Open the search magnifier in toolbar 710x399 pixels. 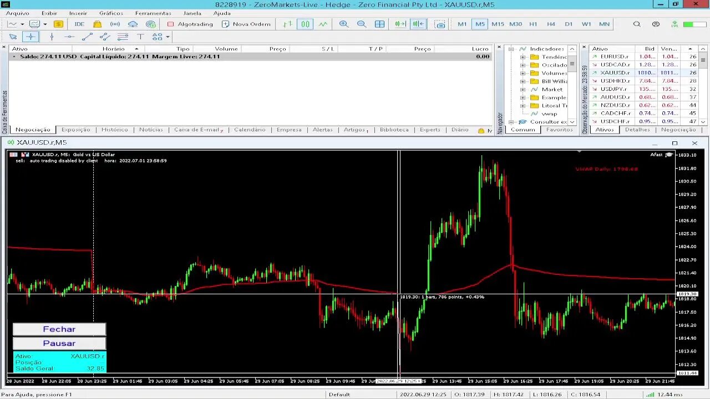637,24
